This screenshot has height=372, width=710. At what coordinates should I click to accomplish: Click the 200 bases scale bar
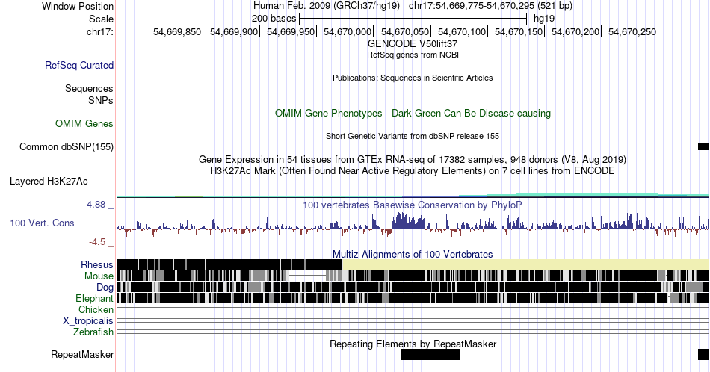(x=413, y=19)
